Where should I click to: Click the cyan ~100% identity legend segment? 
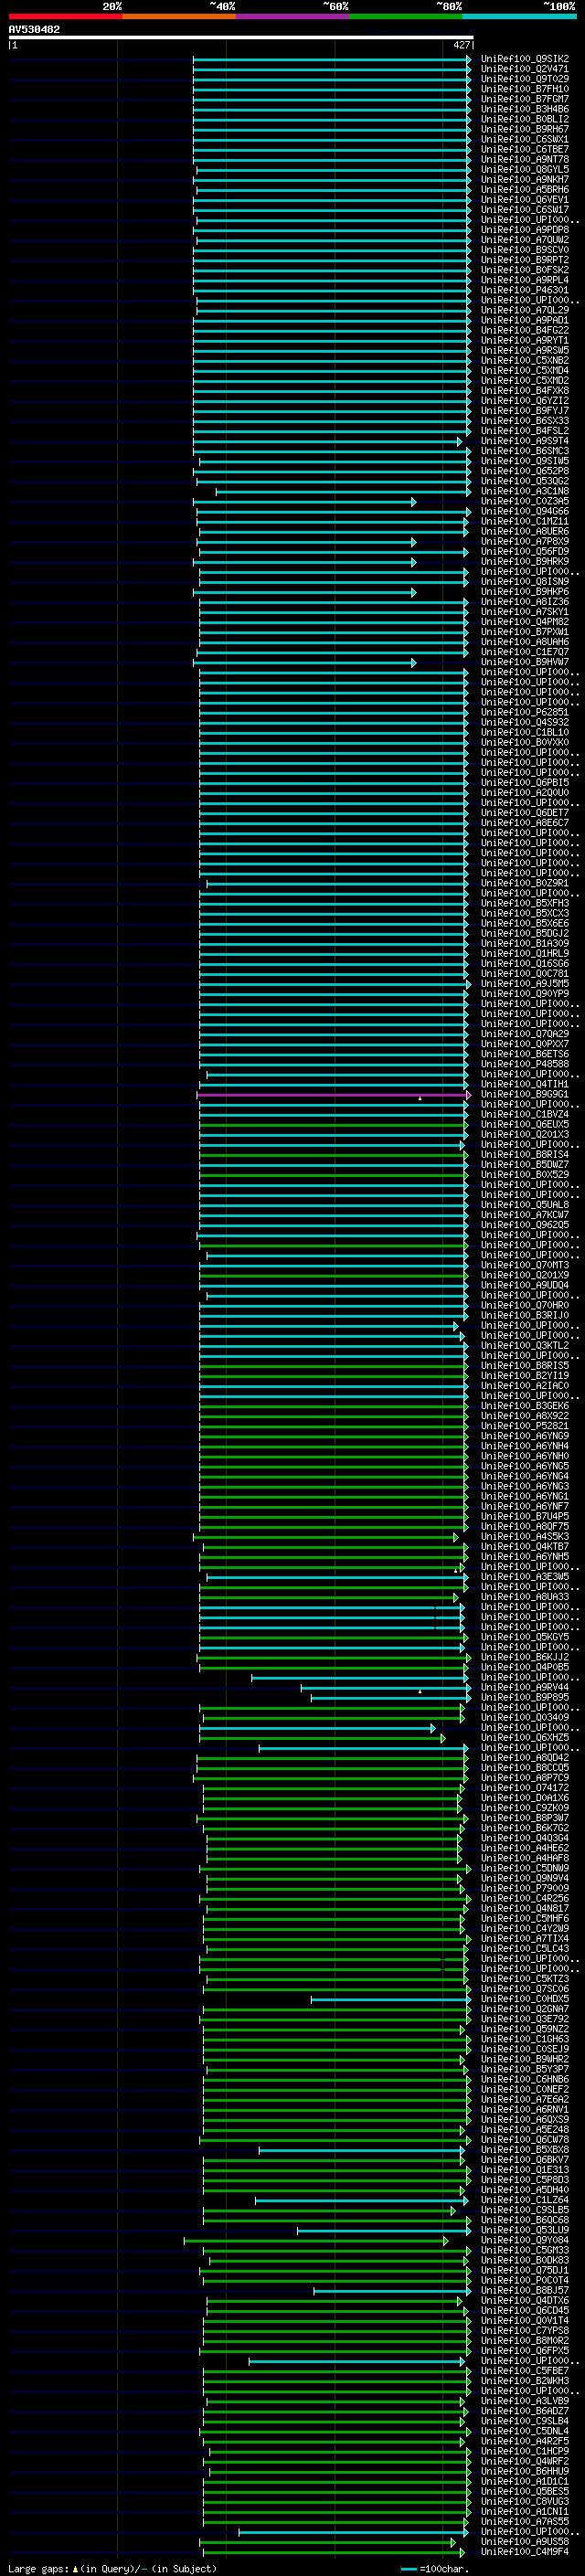pos(519,16)
